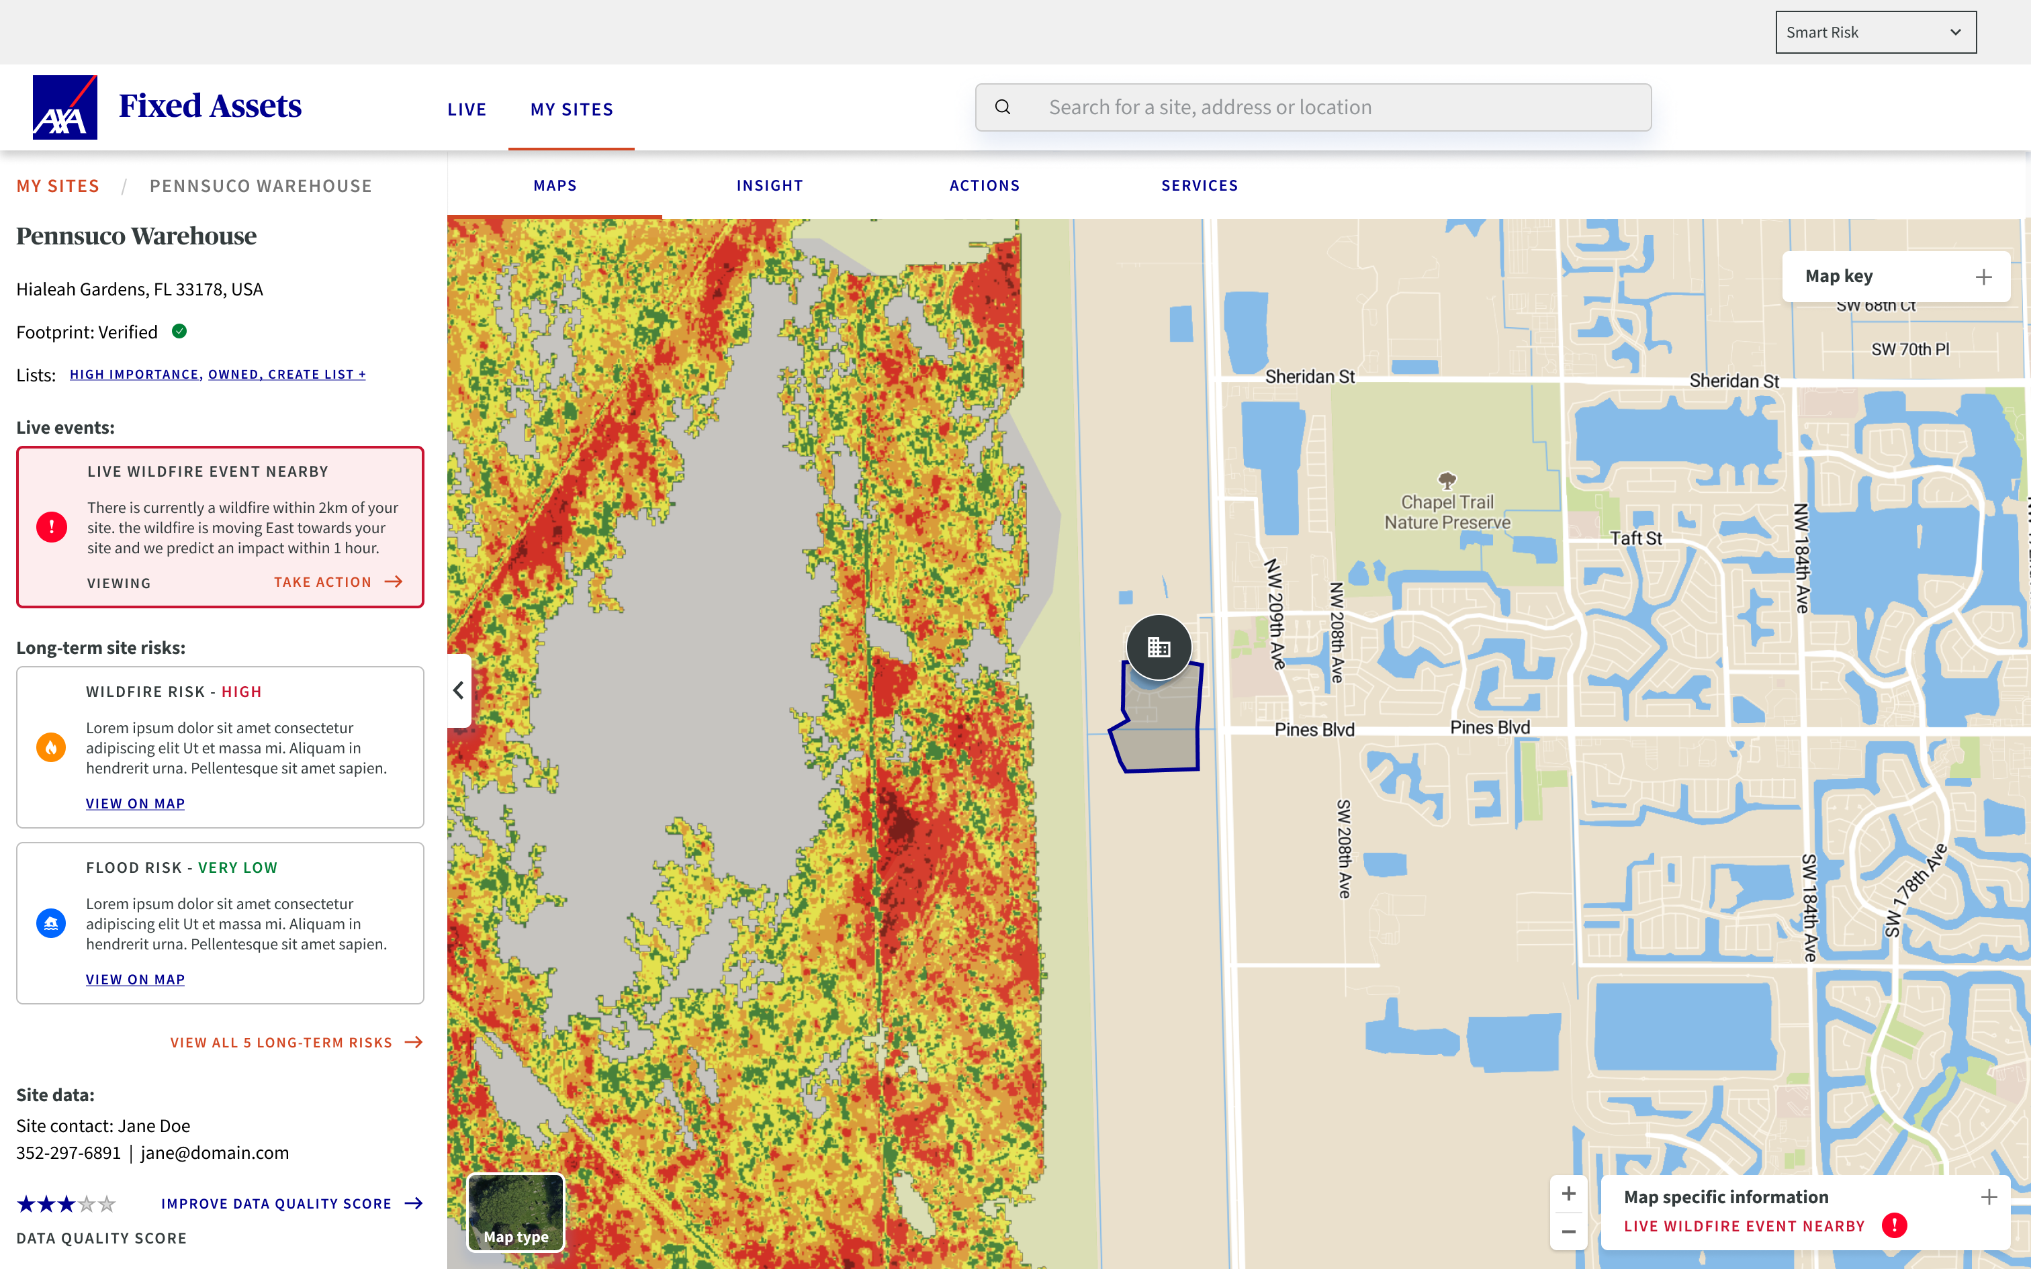The height and width of the screenshot is (1269, 2031).
Task: Expand the Map key panel
Action: pos(1983,277)
